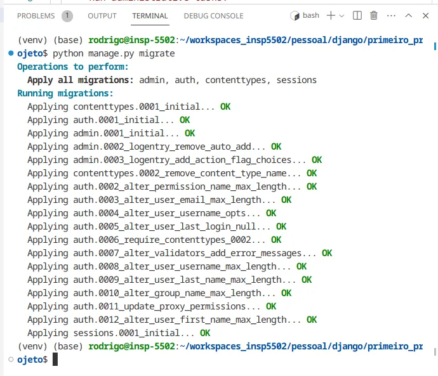This screenshot has width=438, height=376.
Task: Click the top workspace path in first prompt
Action: (x=302, y=40)
